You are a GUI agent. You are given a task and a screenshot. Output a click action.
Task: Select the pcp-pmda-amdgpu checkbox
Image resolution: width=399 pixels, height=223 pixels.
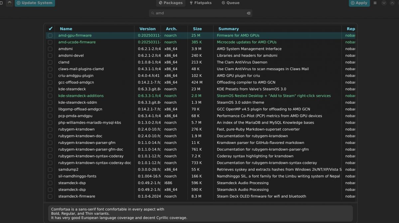coord(50,116)
